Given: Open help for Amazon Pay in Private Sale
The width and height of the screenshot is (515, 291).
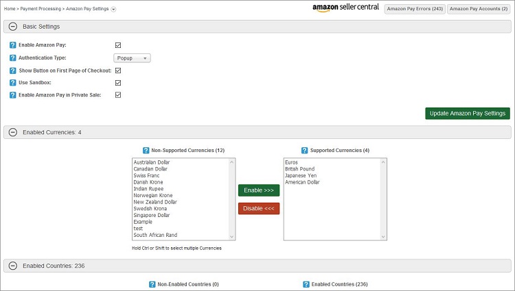Looking at the screenshot, I should [x=13, y=95].
